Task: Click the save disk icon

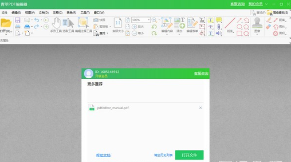Action: [17, 20]
